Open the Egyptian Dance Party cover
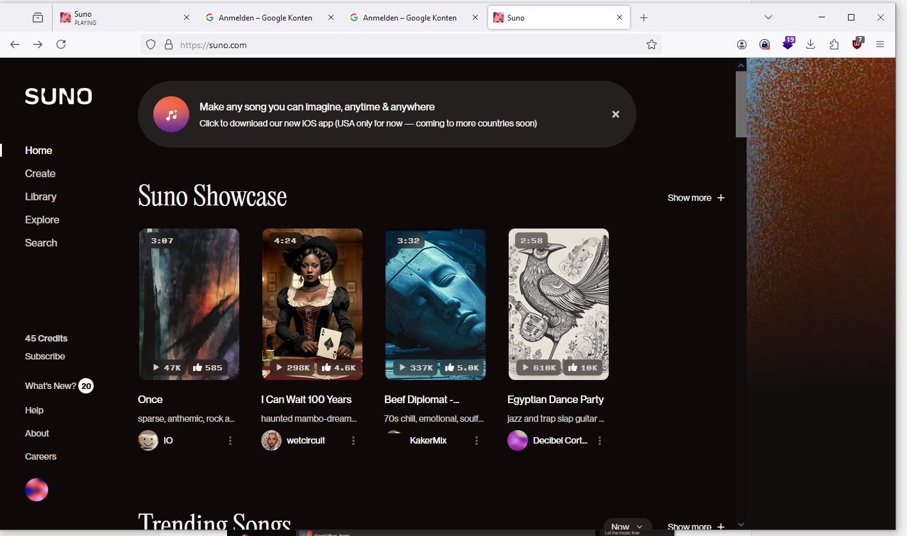The height and width of the screenshot is (536, 907). (x=559, y=304)
